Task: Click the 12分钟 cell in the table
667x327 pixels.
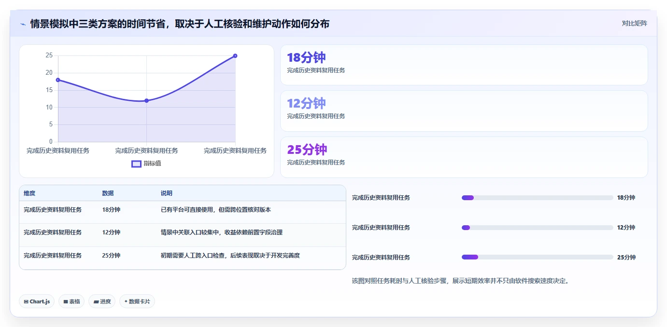Action: [111, 232]
